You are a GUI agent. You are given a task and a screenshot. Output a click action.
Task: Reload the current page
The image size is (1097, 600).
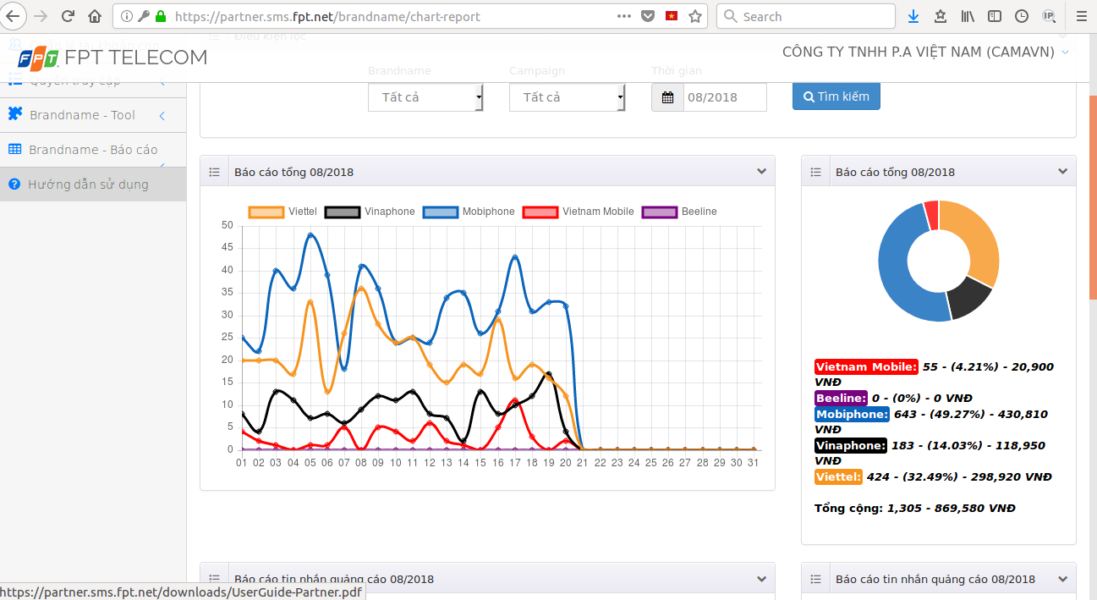[69, 16]
